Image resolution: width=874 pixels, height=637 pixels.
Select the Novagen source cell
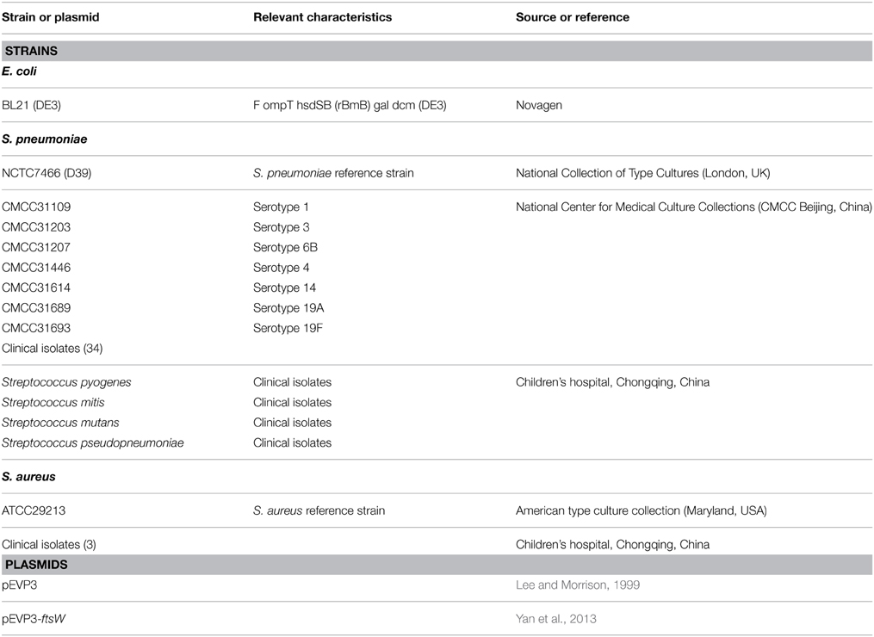pyautogui.click(x=538, y=105)
